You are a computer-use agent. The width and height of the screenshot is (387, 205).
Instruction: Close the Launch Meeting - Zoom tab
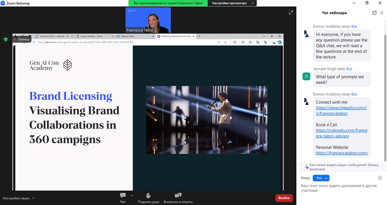(113, 36)
